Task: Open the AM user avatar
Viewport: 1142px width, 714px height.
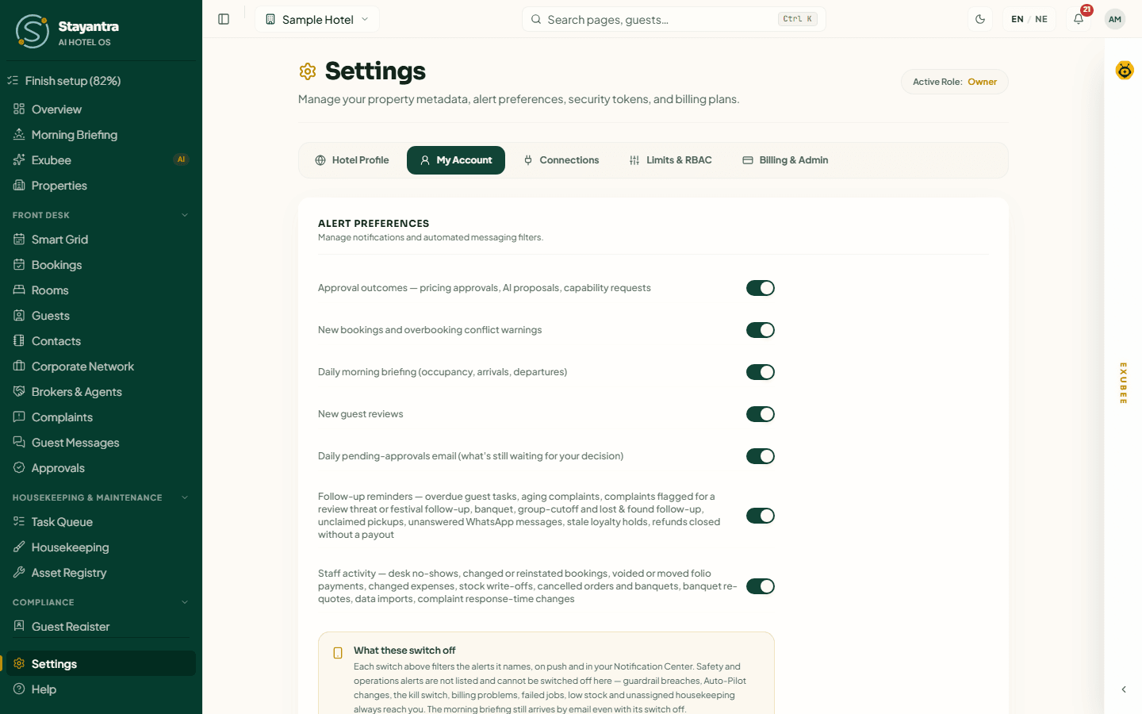Action: click(1115, 19)
